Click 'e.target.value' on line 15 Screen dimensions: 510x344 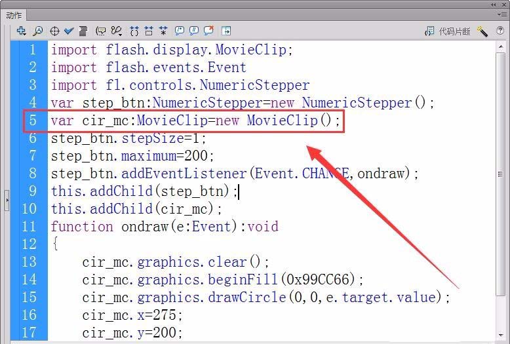pyautogui.click(x=381, y=297)
